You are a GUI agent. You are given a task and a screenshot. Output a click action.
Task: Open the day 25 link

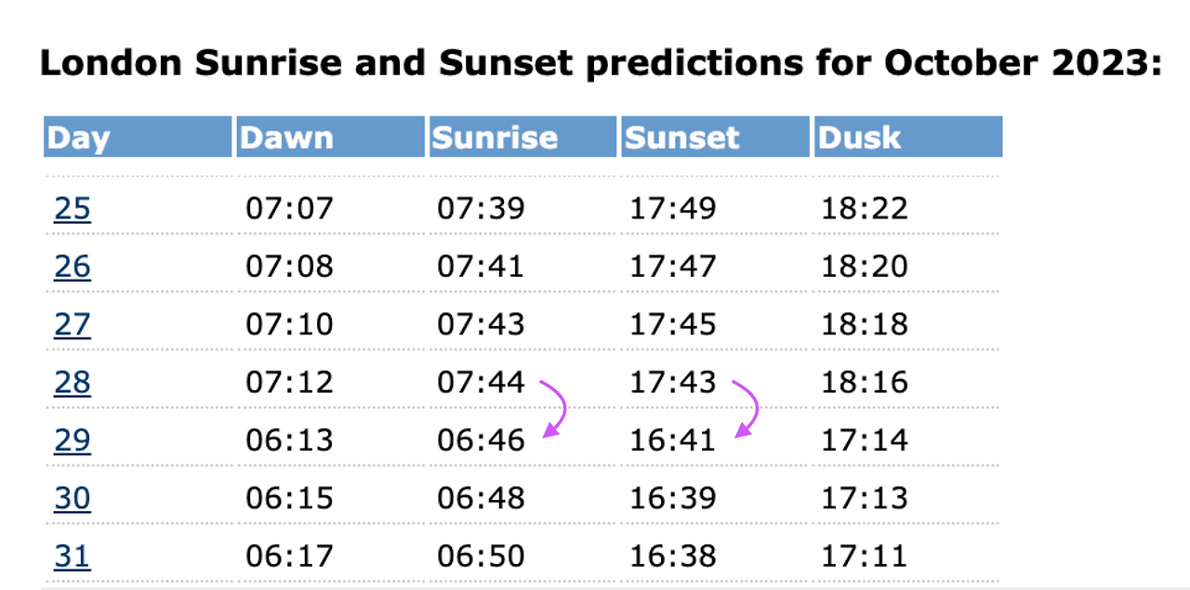[73, 208]
